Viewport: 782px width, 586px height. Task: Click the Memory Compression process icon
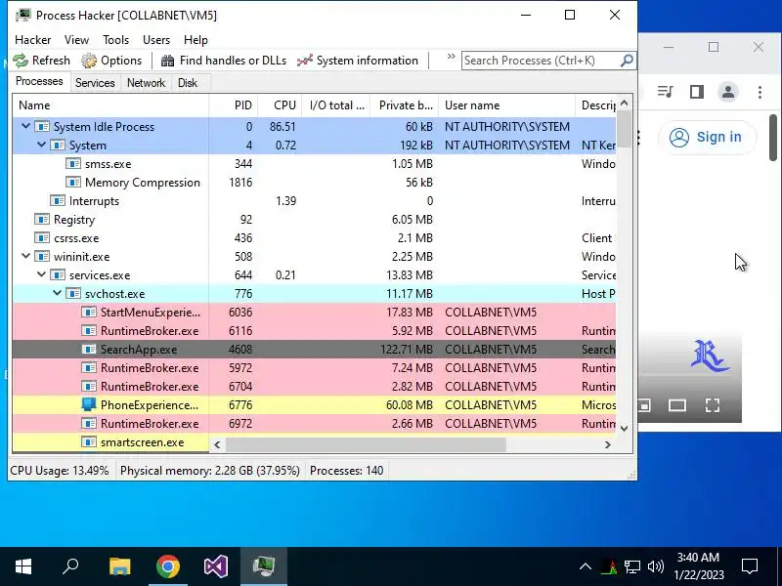73,182
